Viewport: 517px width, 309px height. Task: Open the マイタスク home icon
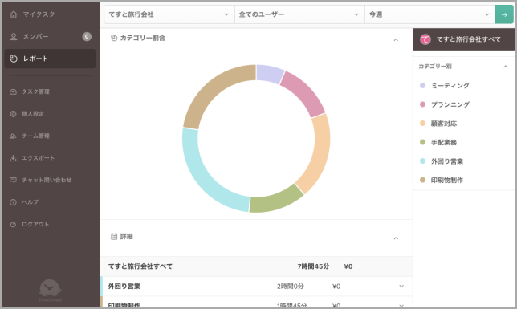coord(14,14)
